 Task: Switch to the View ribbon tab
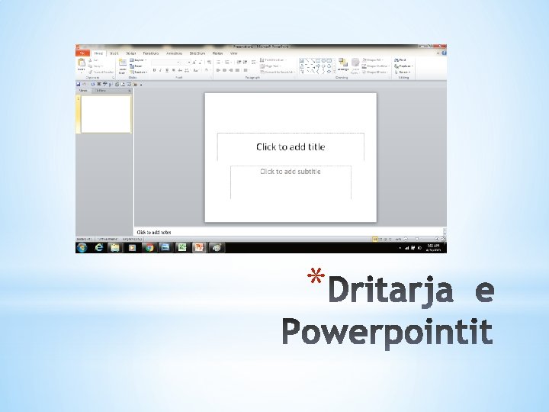click(x=234, y=53)
